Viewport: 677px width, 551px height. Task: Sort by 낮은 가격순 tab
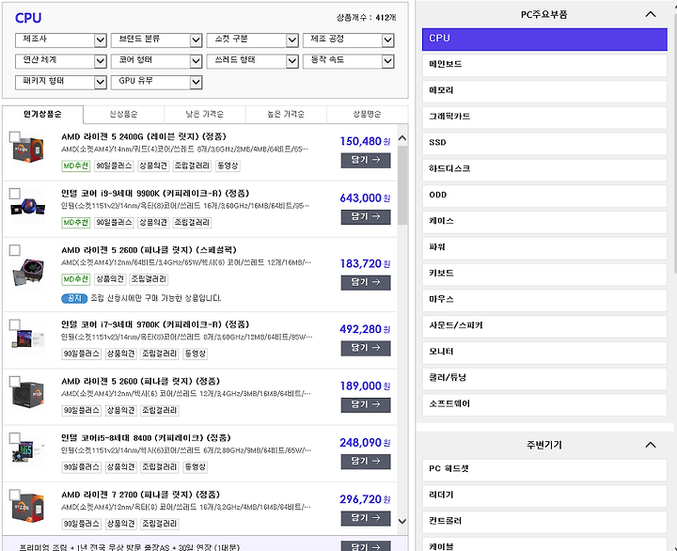point(205,115)
